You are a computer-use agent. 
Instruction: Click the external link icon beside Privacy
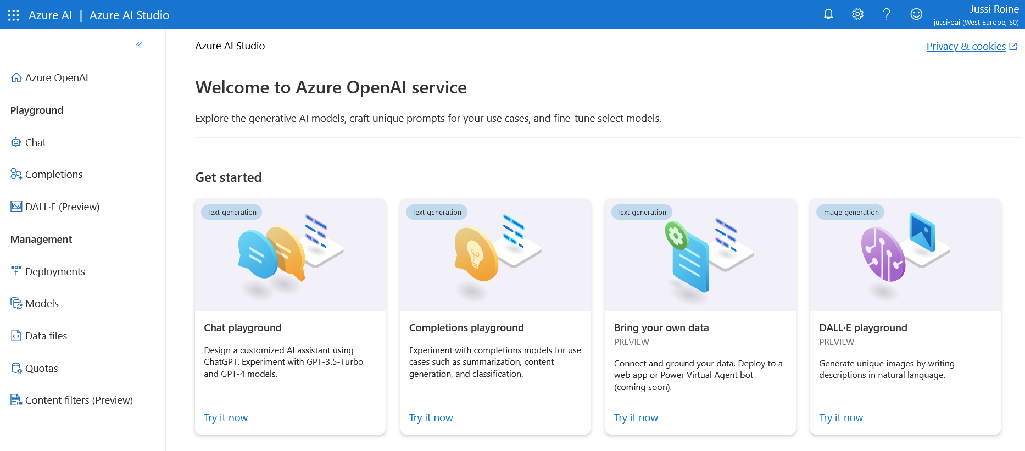point(1013,47)
